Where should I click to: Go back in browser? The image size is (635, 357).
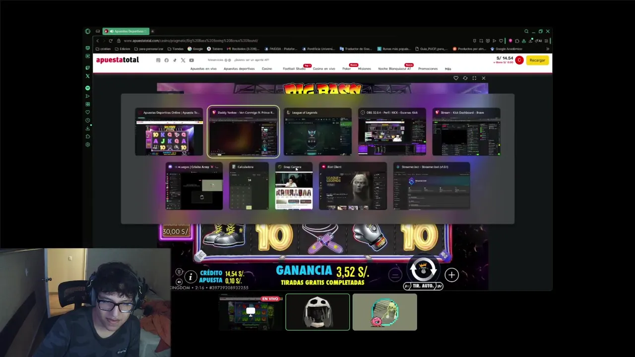[x=98, y=41]
